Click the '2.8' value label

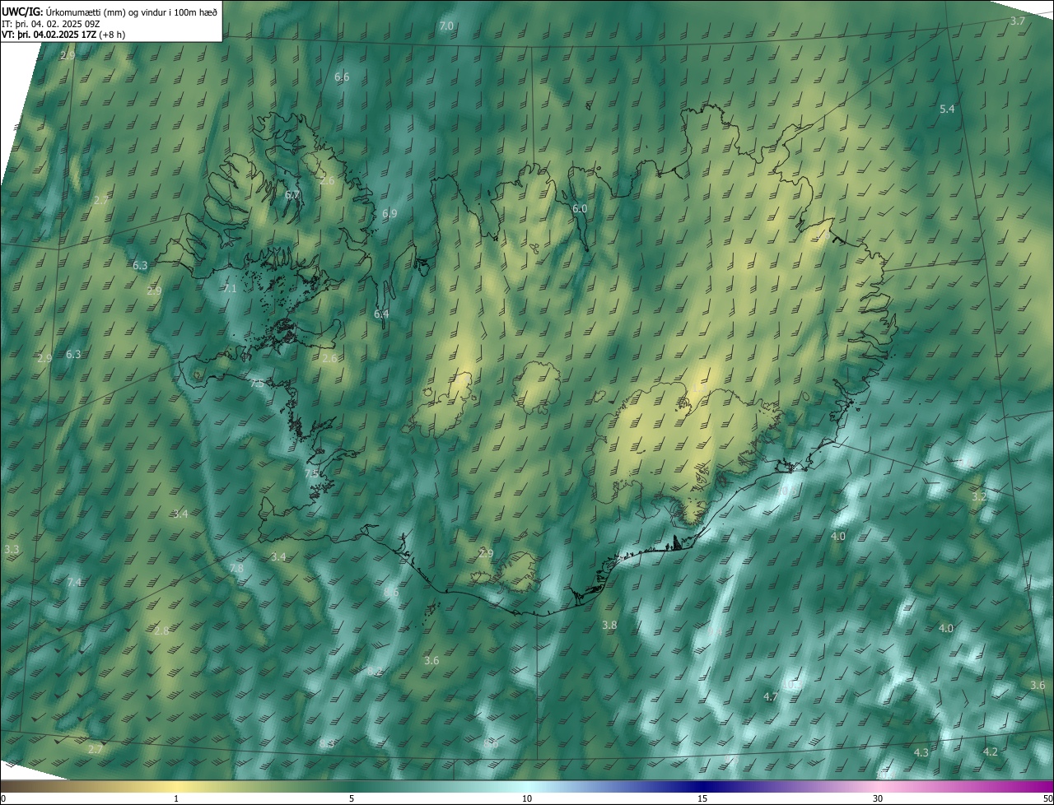coord(161,631)
